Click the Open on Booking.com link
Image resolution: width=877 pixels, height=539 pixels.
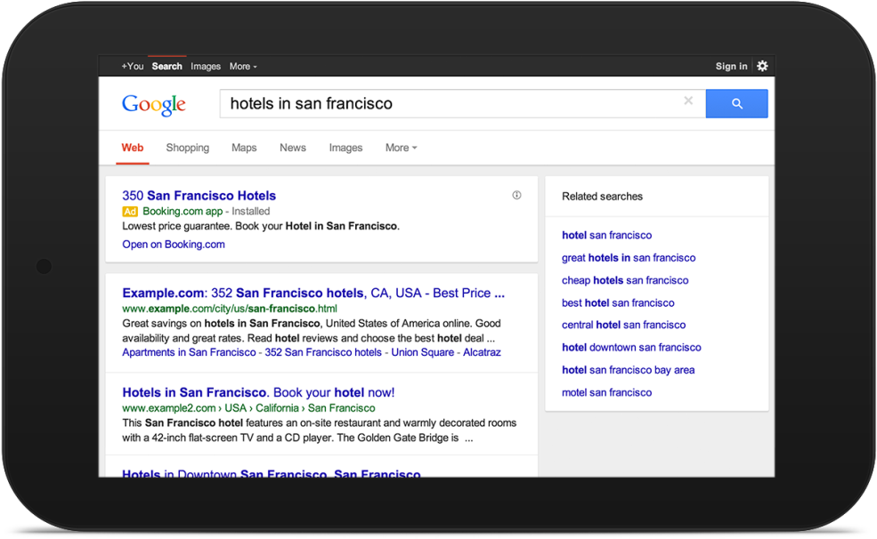point(174,245)
